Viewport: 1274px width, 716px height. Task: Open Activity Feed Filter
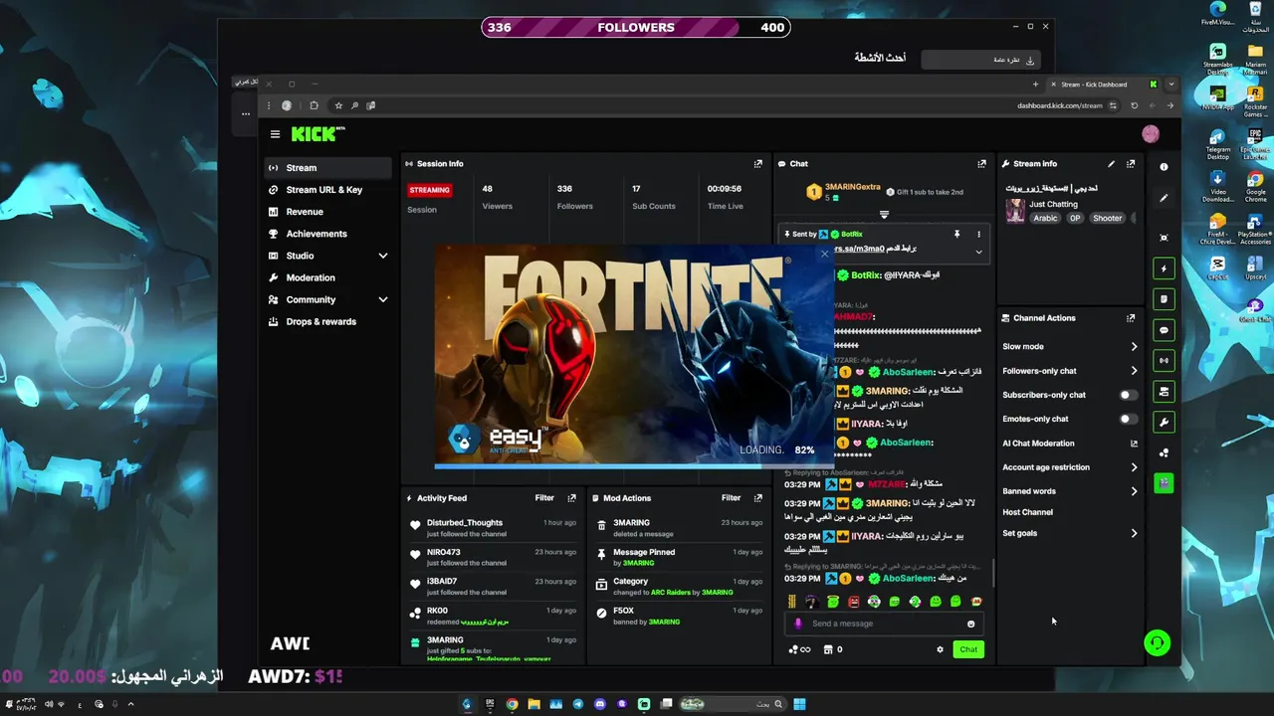click(544, 498)
